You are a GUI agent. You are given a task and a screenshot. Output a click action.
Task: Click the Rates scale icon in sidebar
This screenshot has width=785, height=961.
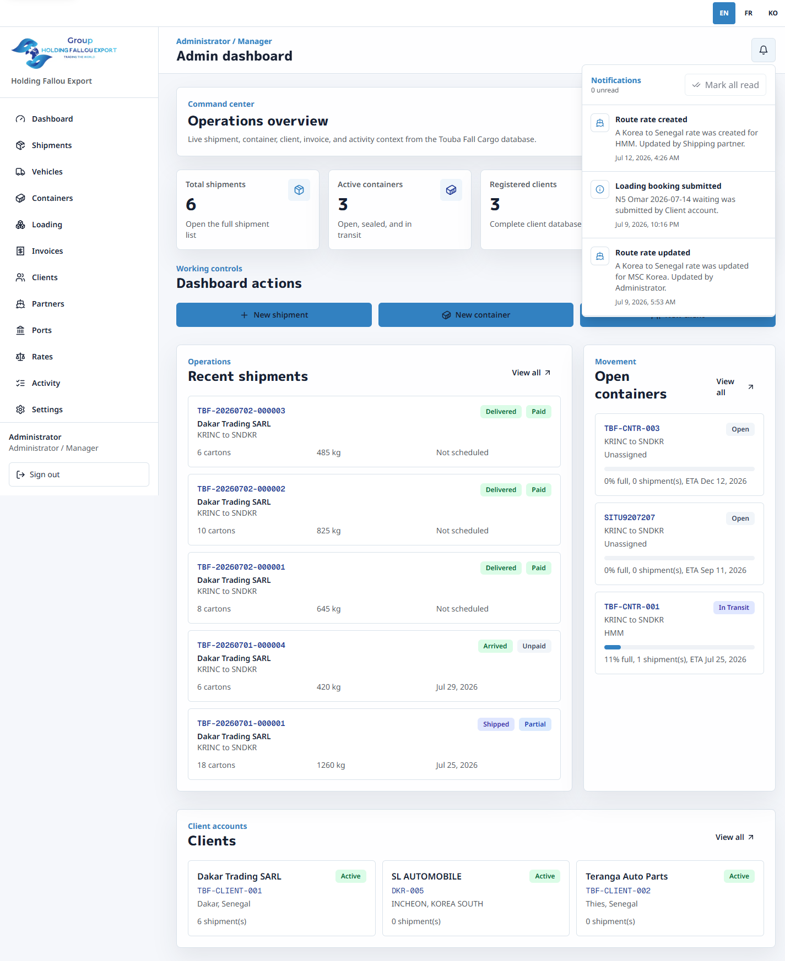(x=20, y=357)
